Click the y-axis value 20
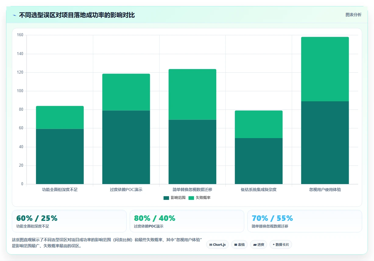374x261 pixels. pyautogui.click(x=21, y=165)
